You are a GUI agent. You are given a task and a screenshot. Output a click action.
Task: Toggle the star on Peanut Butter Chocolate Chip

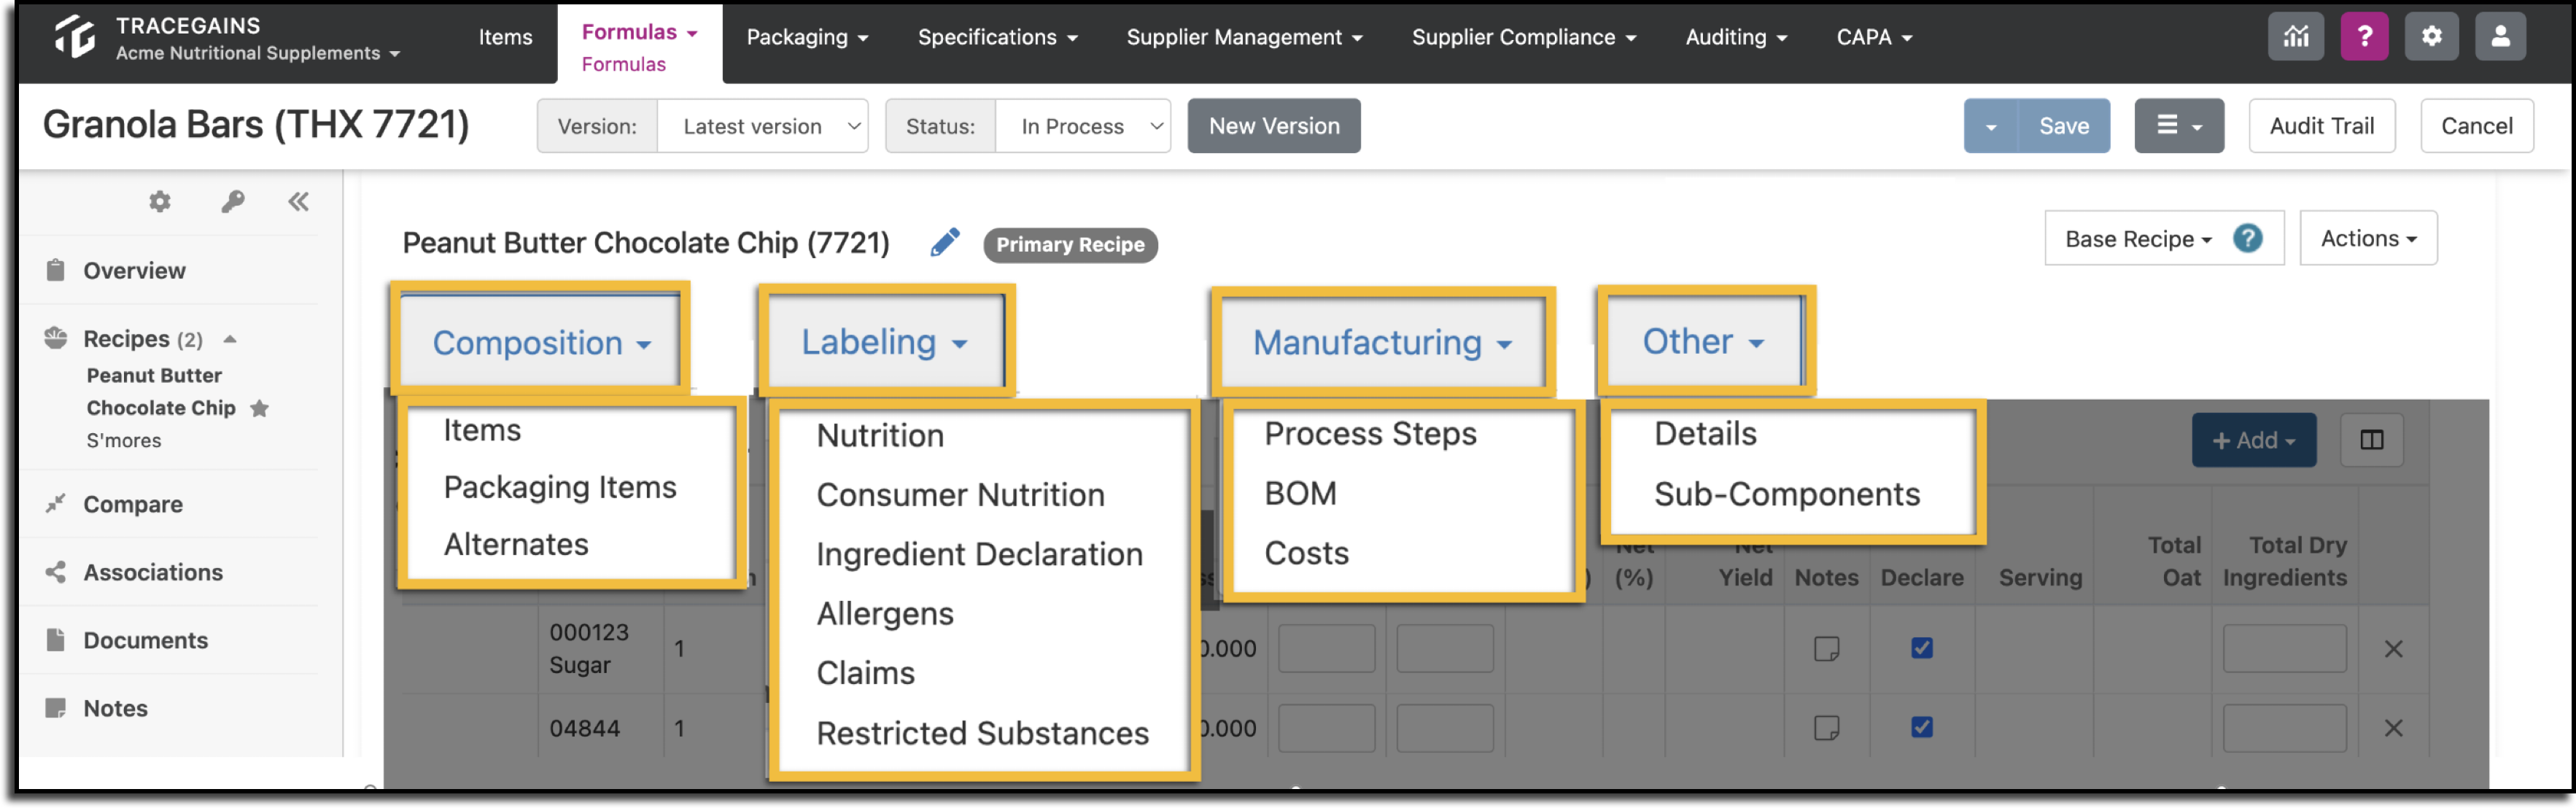click(x=260, y=408)
